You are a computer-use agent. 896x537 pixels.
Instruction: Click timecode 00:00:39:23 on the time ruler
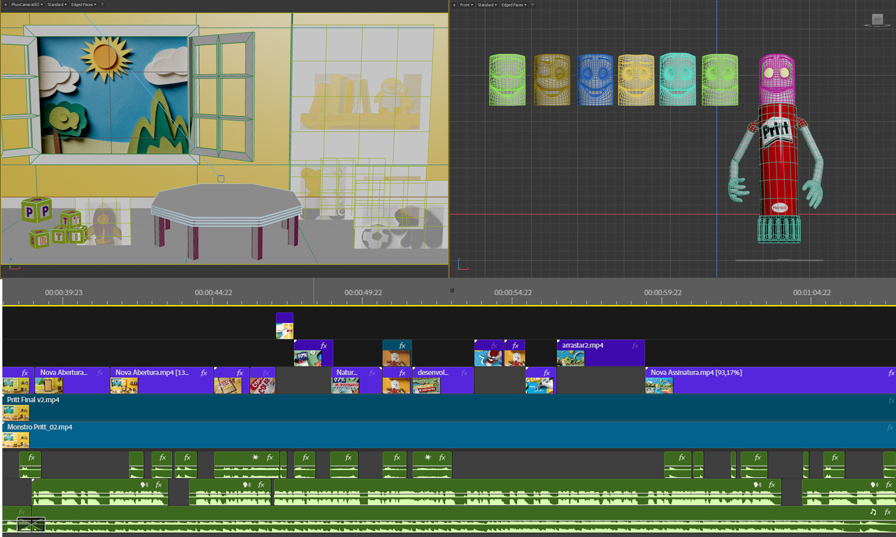click(63, 292)
